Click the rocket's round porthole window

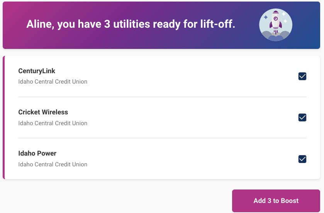pyautogui.click(x=275, y=18)
